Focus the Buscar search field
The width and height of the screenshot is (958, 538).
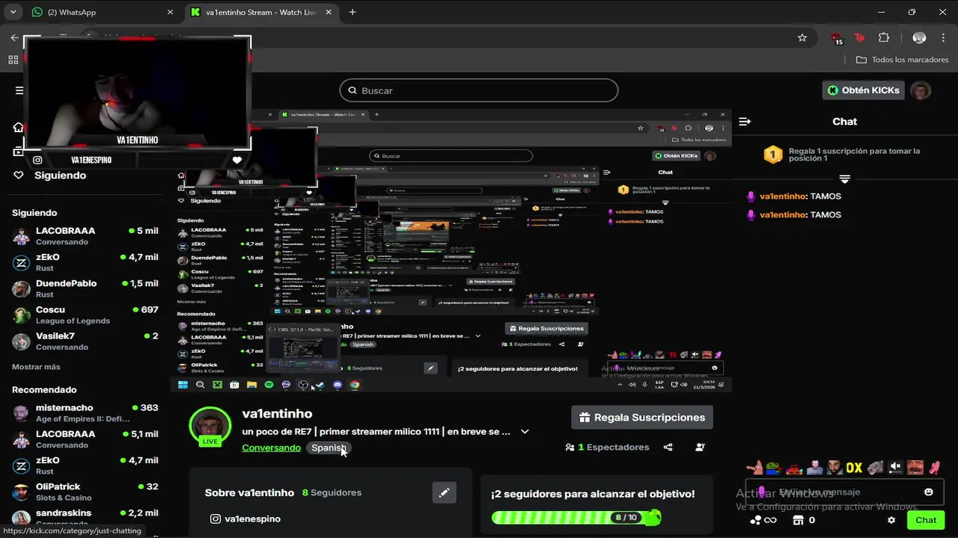click(x=479, y=90)
